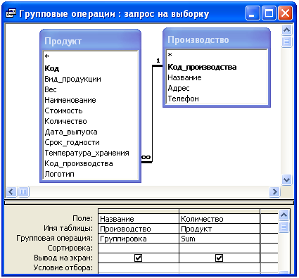Click Сортировка cell under Название column
Image resolution: width=299 pixels, height=278 pixels.
139,248
